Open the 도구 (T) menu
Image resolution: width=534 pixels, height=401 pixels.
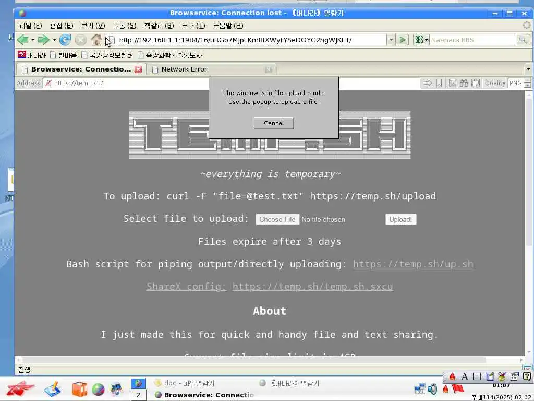tap(193, 26)
